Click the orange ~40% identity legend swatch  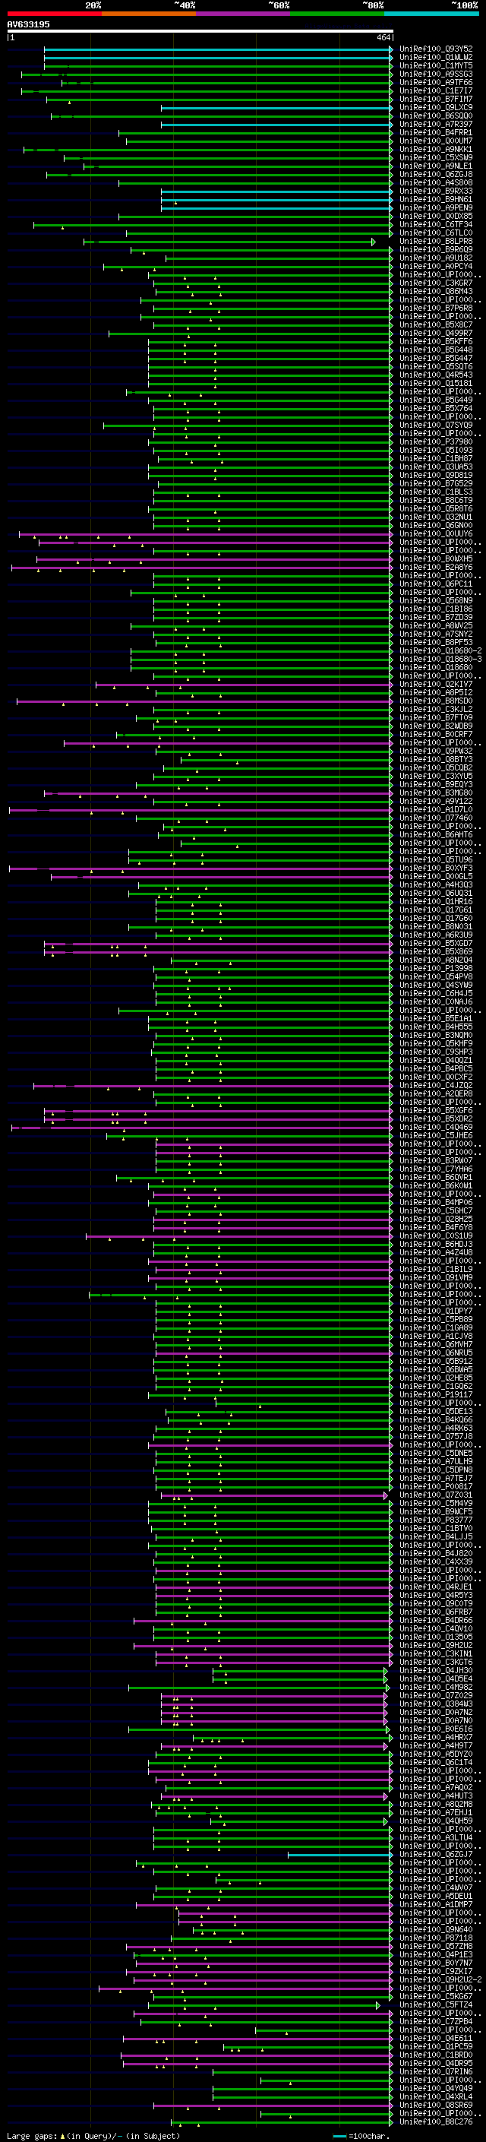[x=149, y=14]
